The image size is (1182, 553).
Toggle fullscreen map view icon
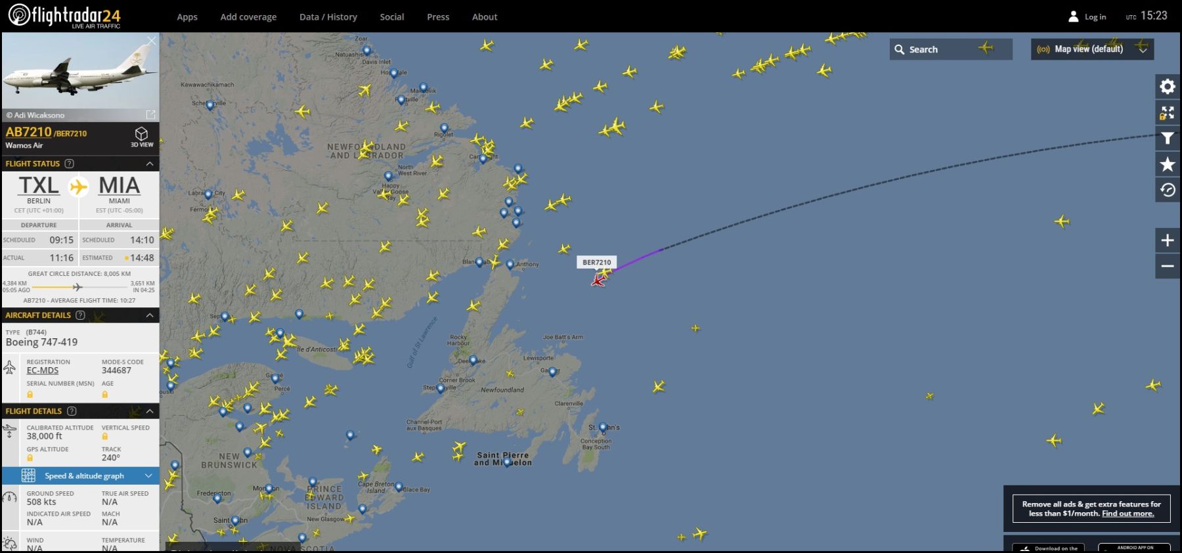(1168, 113)
